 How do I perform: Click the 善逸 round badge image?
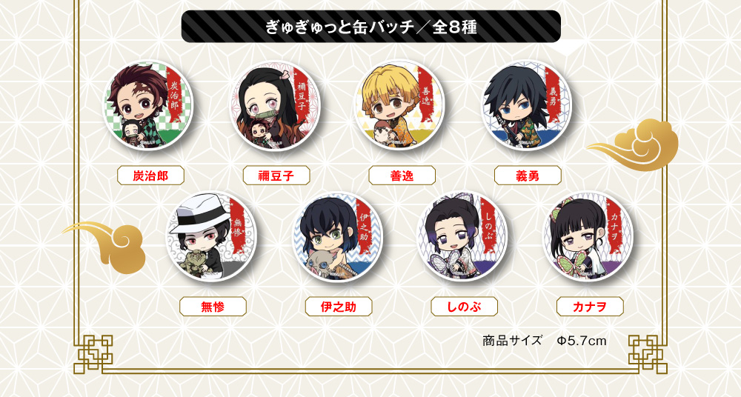[x=400, y=105]
